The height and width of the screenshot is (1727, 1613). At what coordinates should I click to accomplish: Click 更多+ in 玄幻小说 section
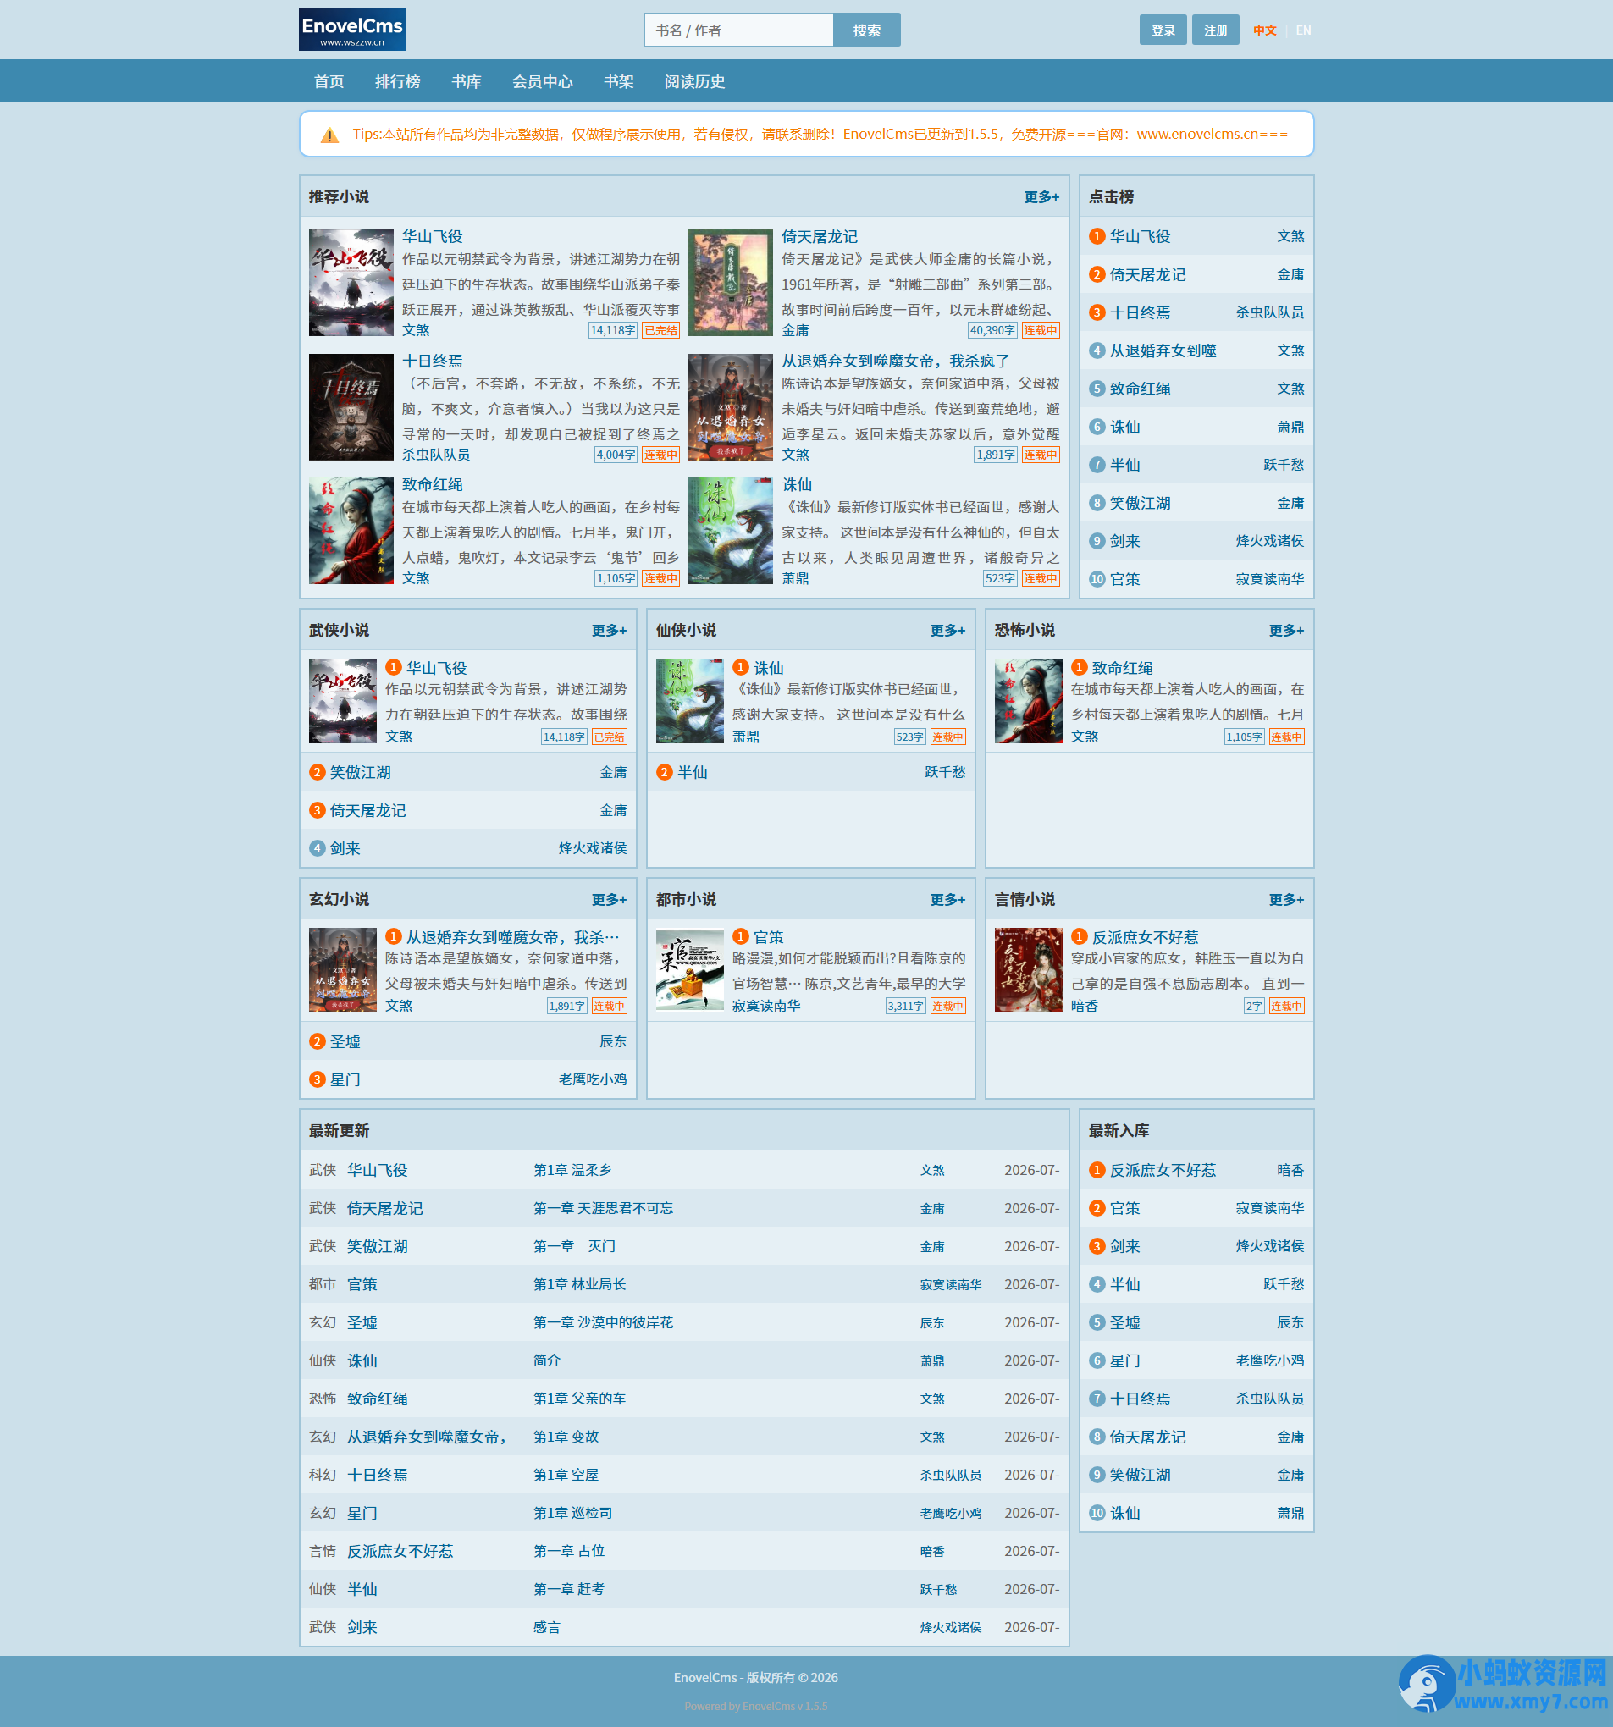(x=610, y=900)
